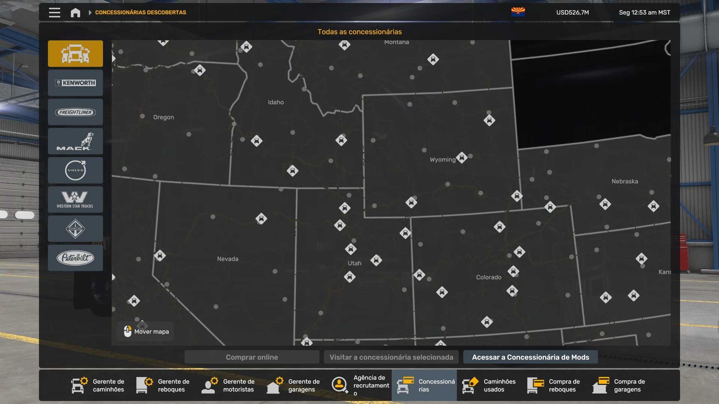Screen dimensions: 719x404
Task: Click the Comprar online button
Action: point(252,357)
